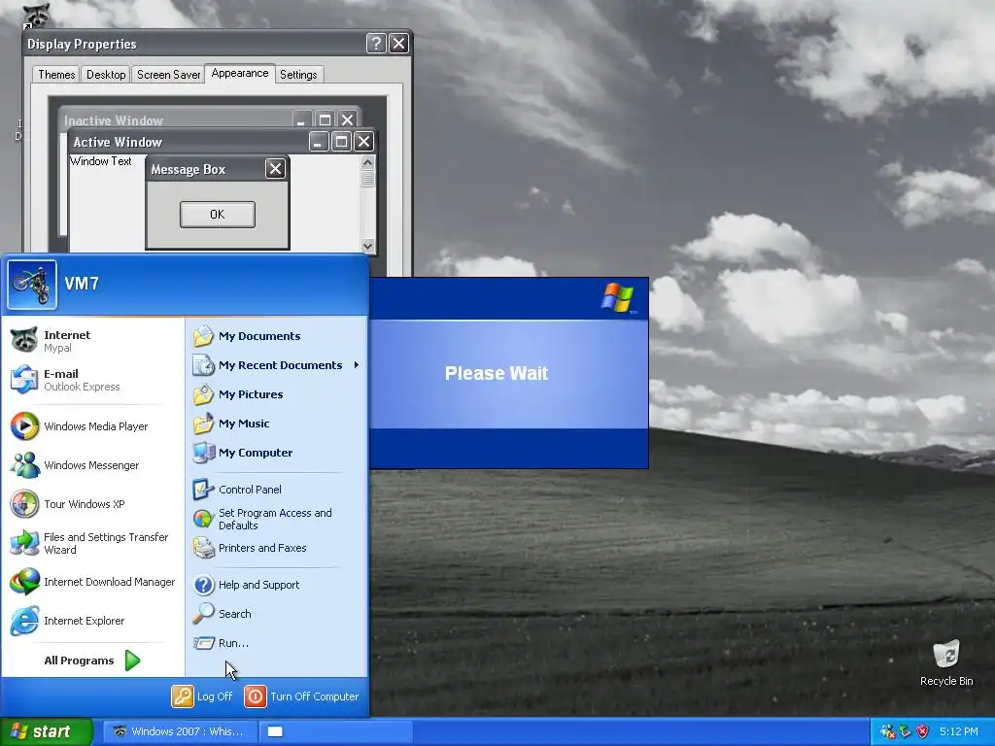Screen dimensions: 995x746
Task: Click Safely Remove Hardware tray icon
Action: (x=905, y=731)
